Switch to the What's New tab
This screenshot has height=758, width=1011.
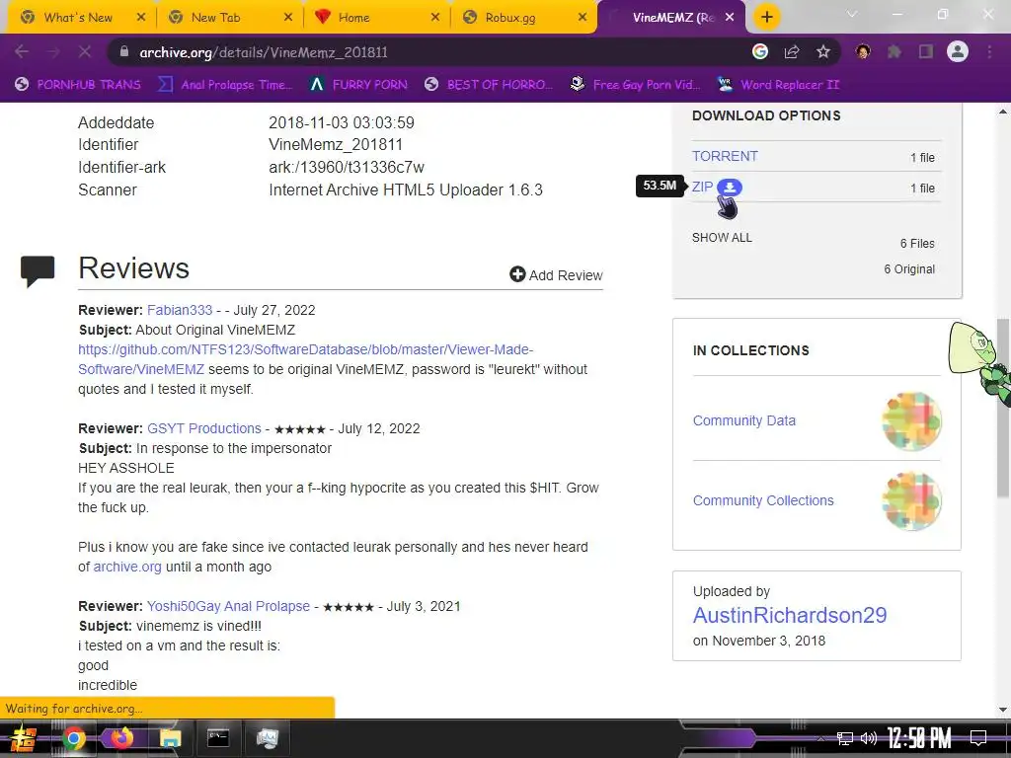coord(78,18)
